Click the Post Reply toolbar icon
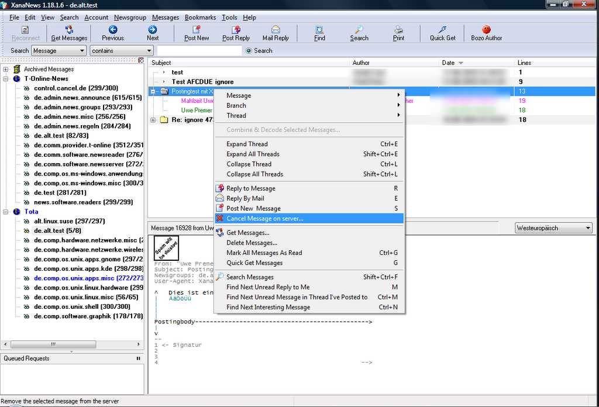 pyautogui.click(x=236, y=30)
